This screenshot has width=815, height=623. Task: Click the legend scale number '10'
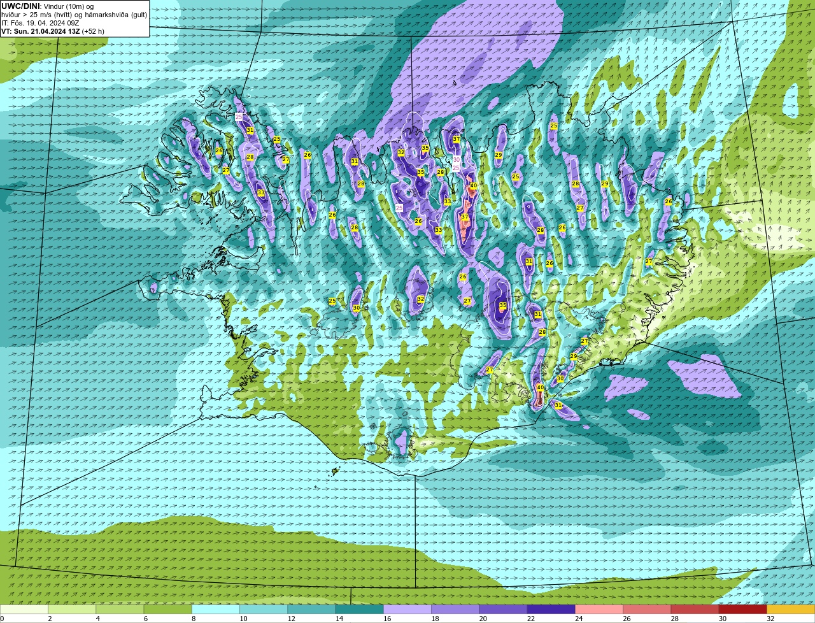(x=244, y=619)
